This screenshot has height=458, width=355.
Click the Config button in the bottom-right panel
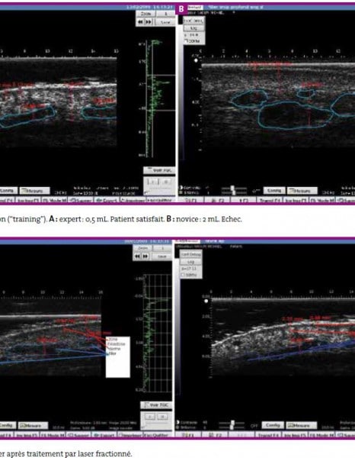pyautogui.click(x=273, y=425)
